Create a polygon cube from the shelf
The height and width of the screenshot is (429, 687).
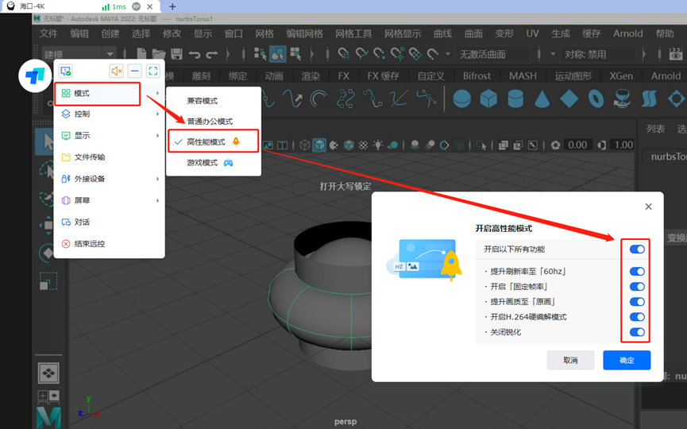[x=488, y=99]
